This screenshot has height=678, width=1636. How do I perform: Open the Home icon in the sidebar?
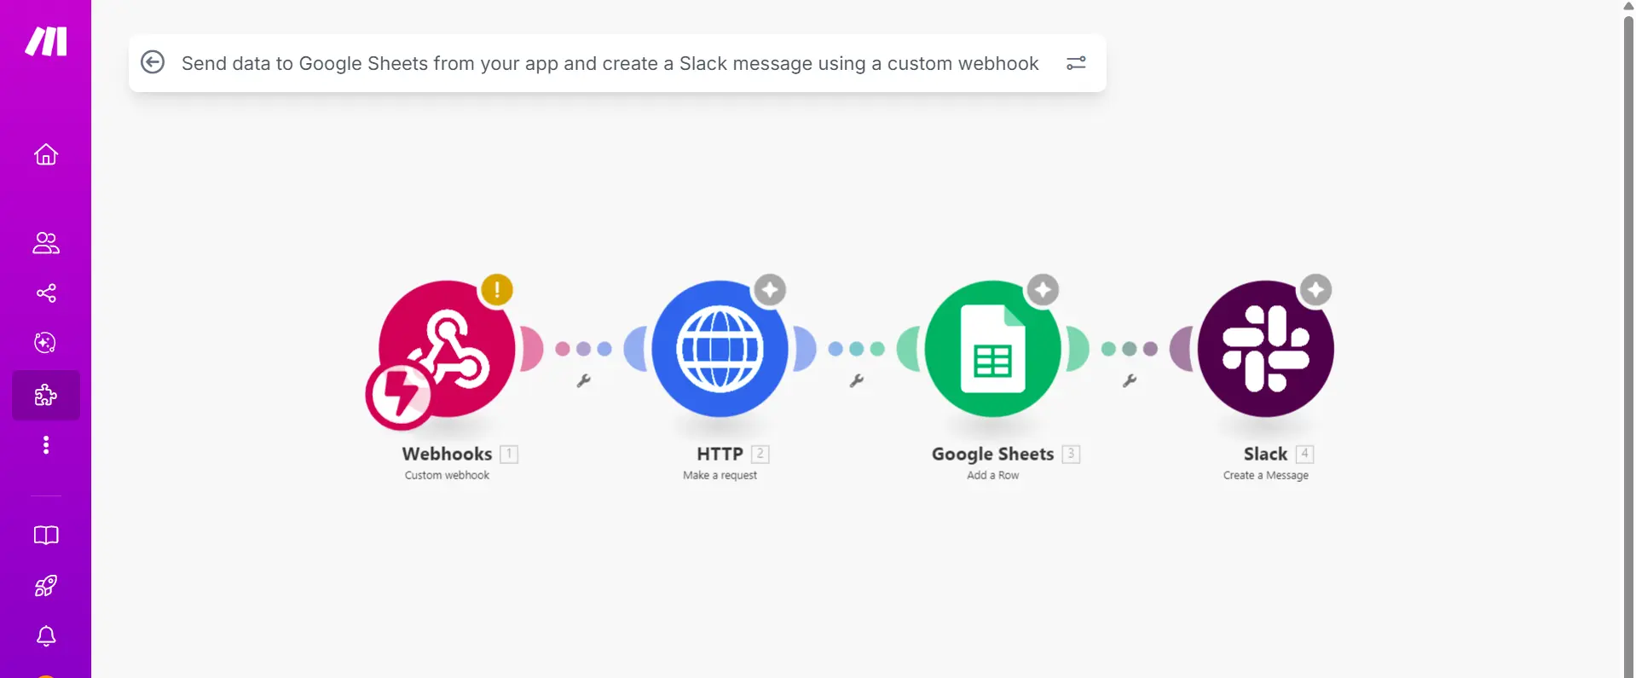[46, 154]
